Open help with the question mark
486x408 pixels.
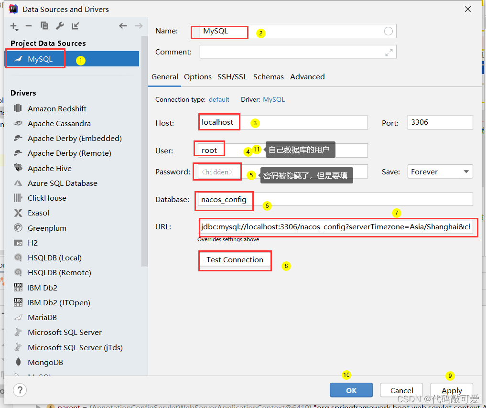tap(20, 390)
